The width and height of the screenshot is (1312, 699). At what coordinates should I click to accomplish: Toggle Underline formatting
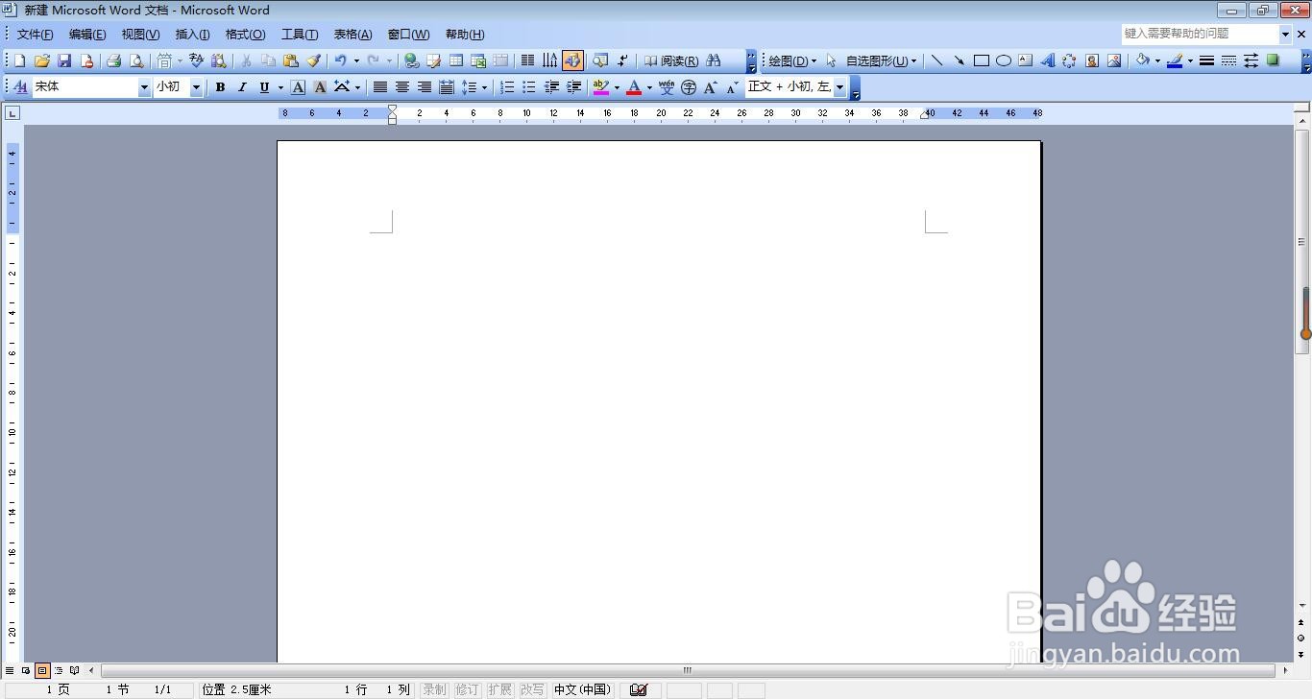click(x=264, y=87)
